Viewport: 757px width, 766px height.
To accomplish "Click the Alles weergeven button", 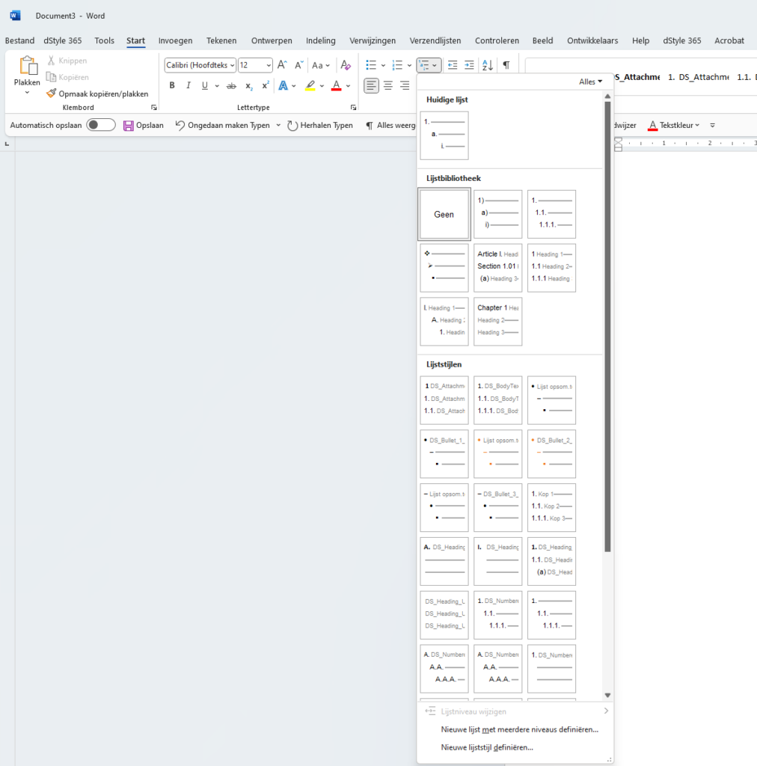I will click(x=390, y=126).
